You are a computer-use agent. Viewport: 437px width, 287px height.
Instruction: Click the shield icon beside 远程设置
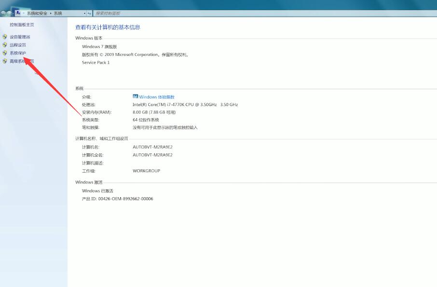click(5, 44)
